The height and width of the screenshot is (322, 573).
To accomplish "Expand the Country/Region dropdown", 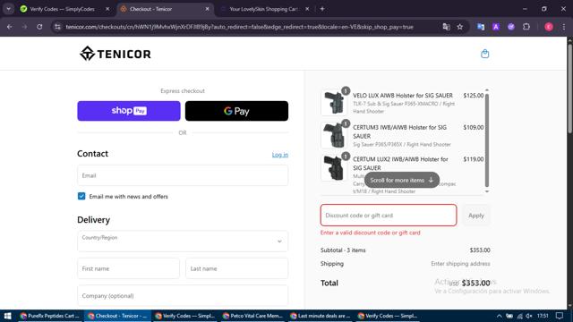I will tap(183, 241).
